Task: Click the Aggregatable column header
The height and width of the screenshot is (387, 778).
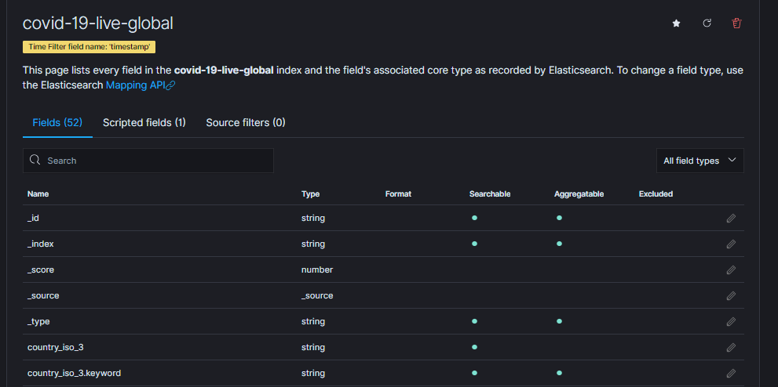Action: [x=579, y=193]
